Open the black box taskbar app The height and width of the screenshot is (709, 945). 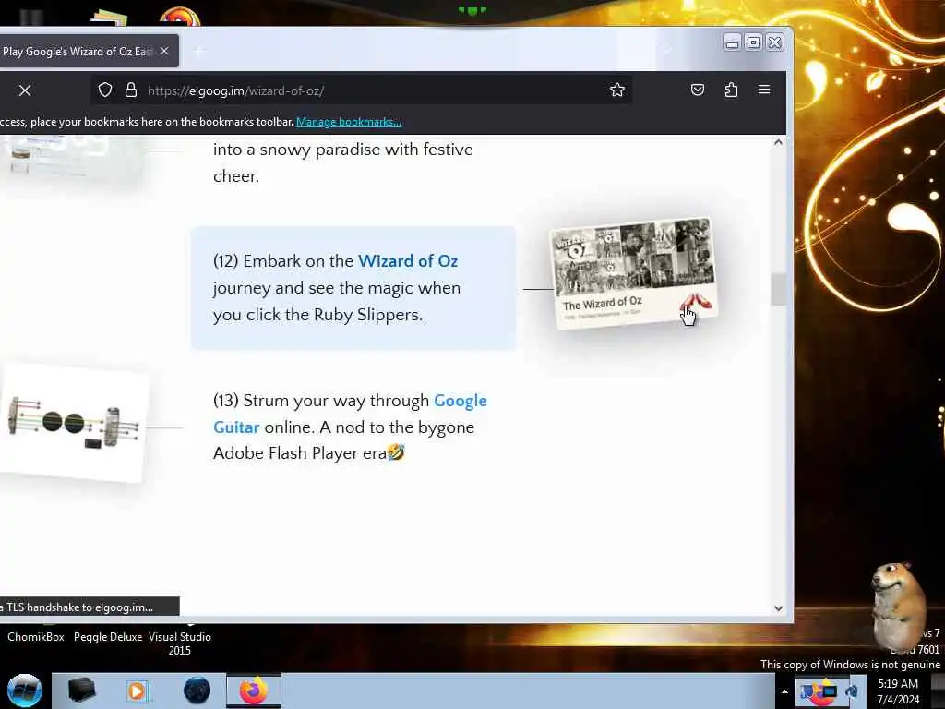coord(81,691)
